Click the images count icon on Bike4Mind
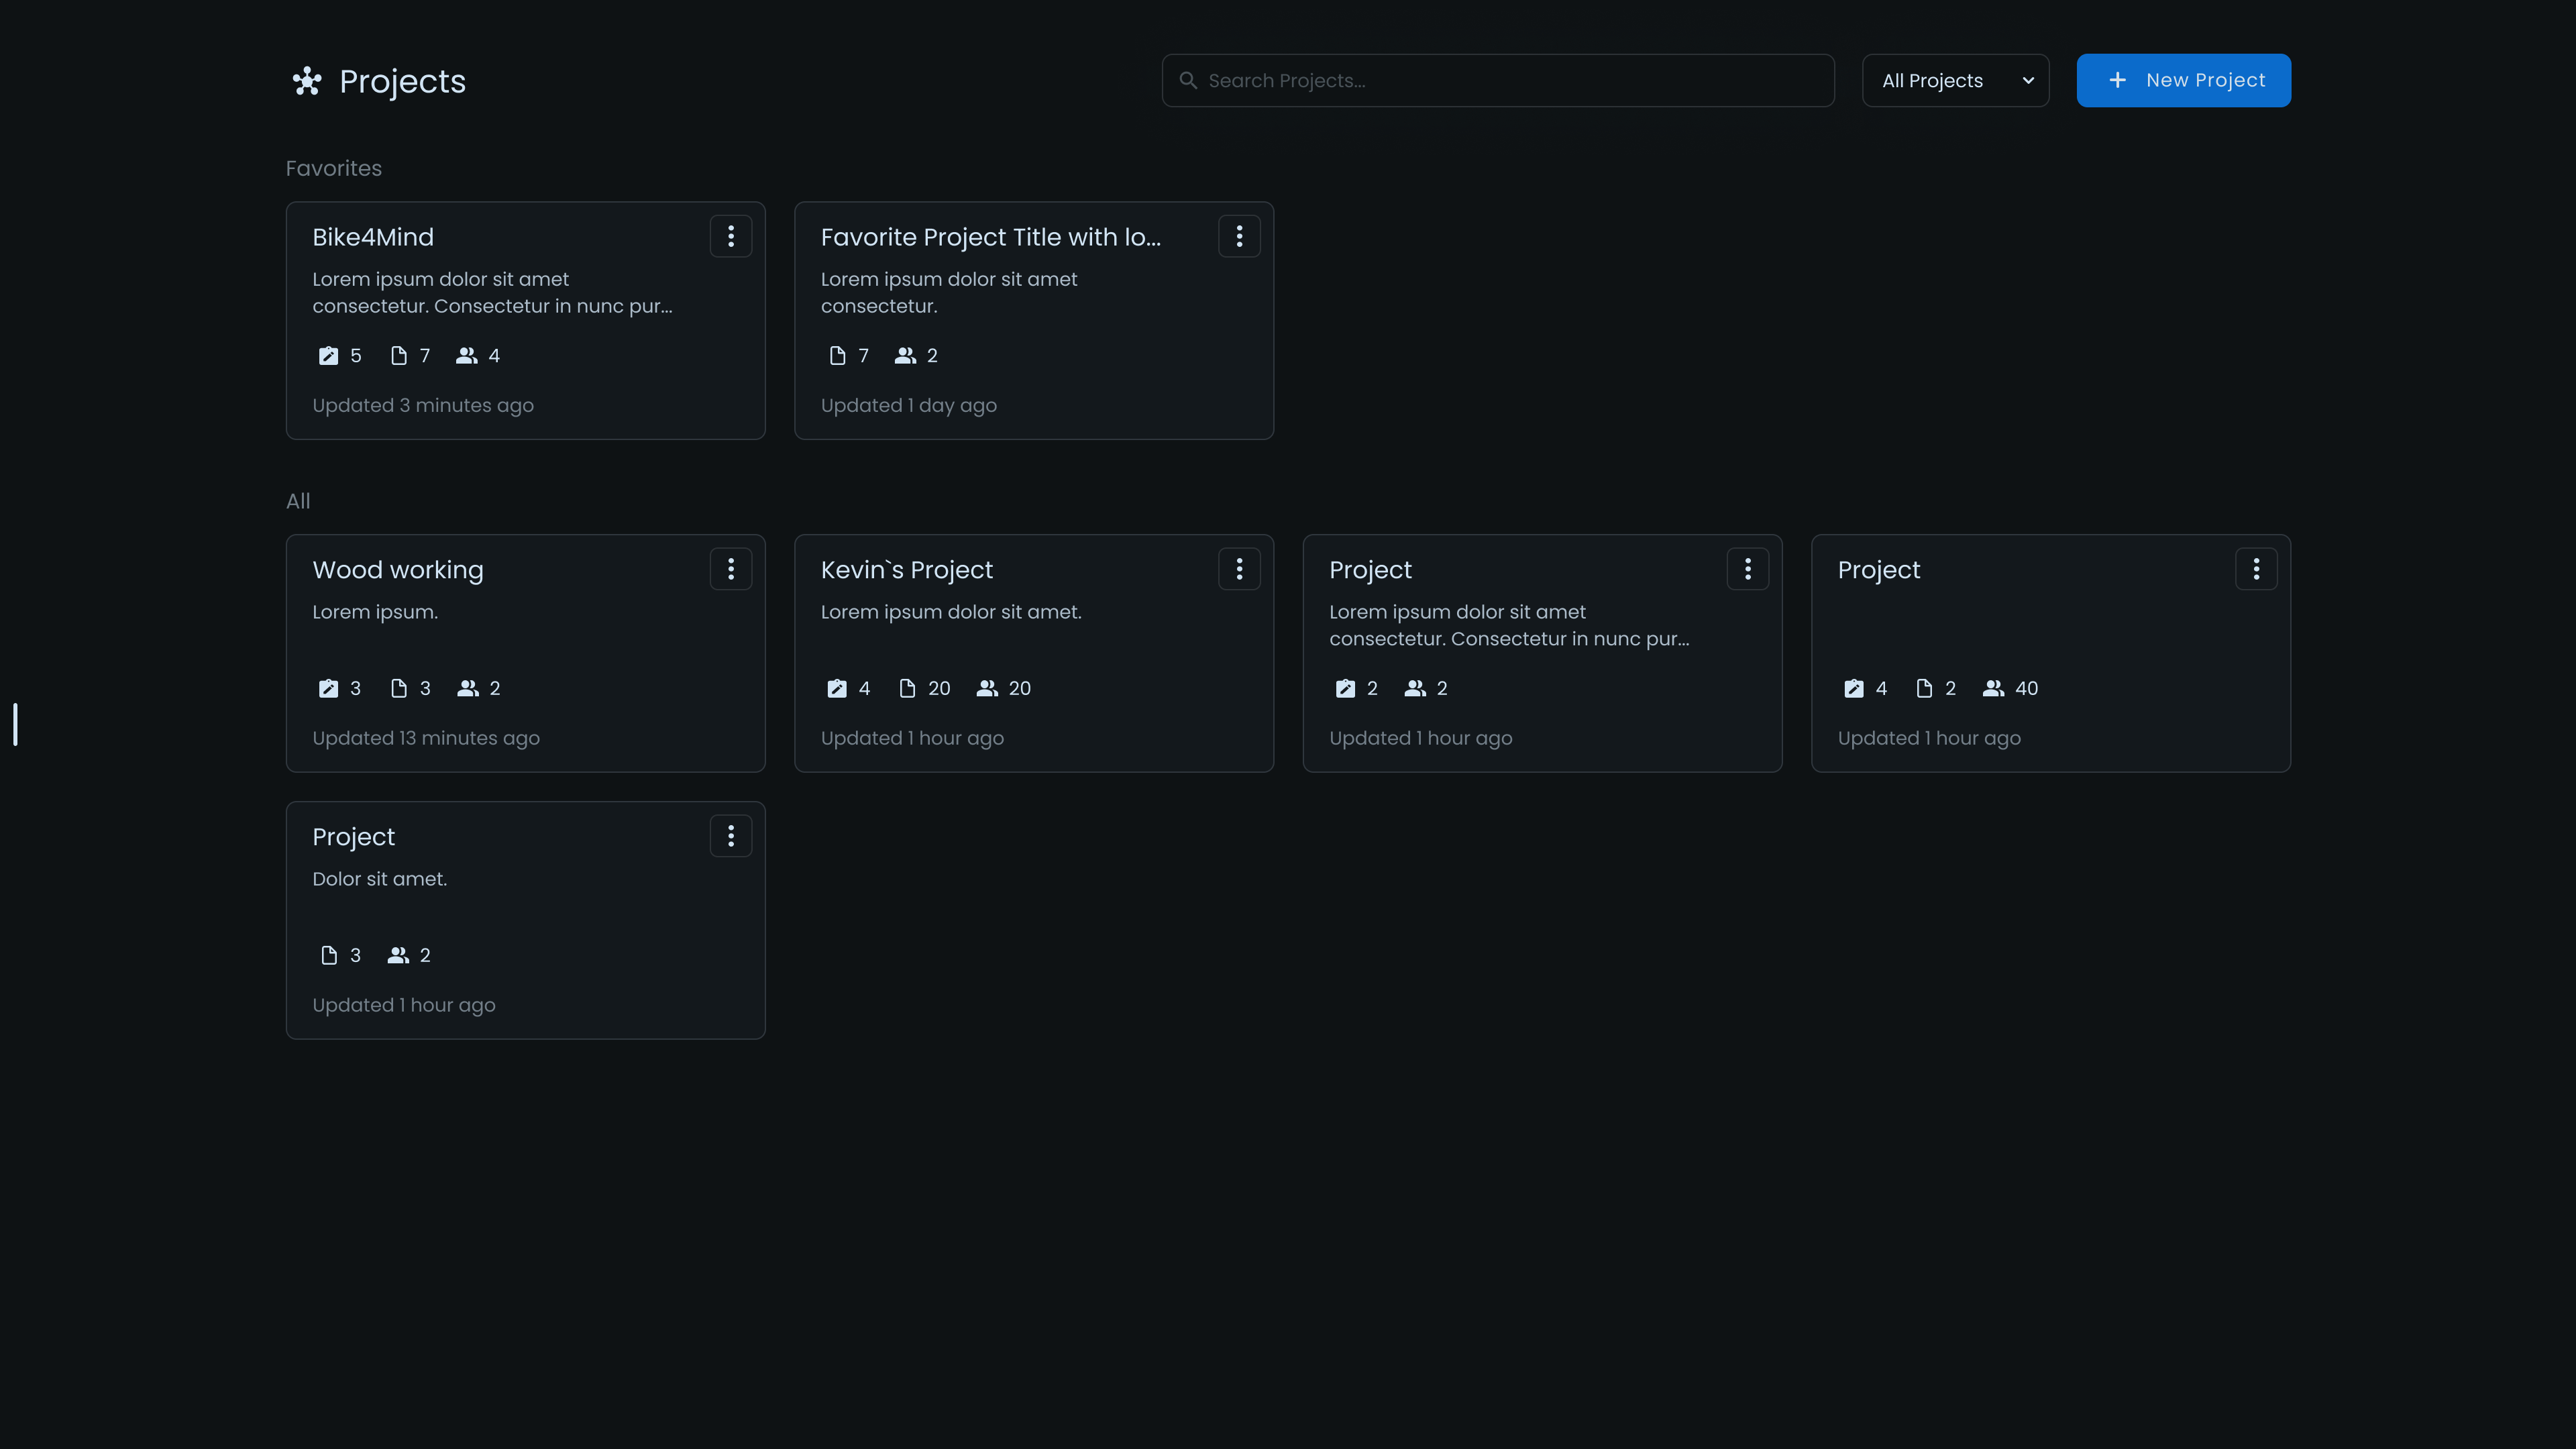Viewport: 2576px width, 1449px height. (327, 355)
